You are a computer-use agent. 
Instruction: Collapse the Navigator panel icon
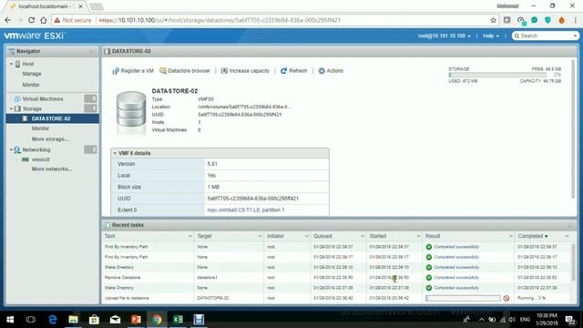pos(92,51)
